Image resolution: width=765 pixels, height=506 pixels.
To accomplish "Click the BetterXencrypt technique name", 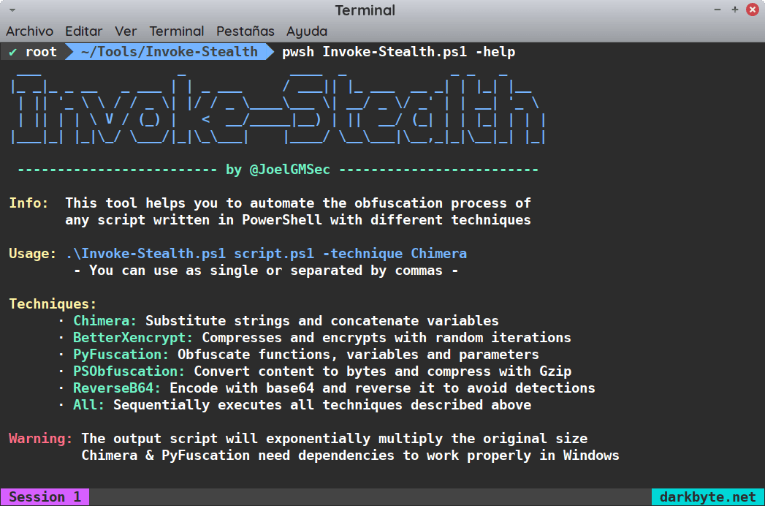I will coord(132,338).
